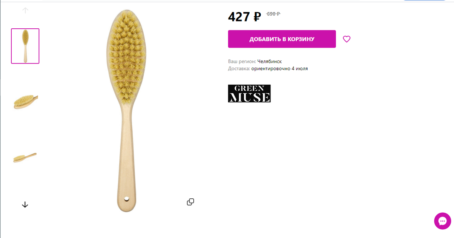Add the brush to favorites with the heart icon
This screenshot has height=238, width=454.
coord(347,39)
